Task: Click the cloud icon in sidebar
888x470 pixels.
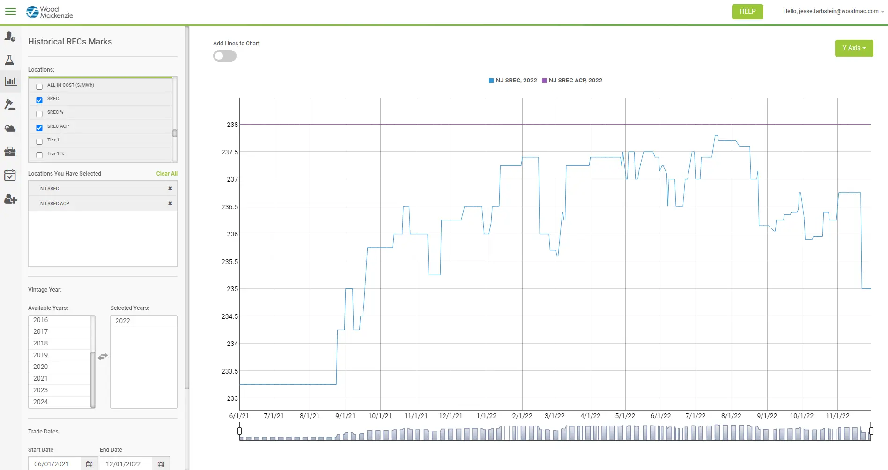Action: pyautogui.click(x=10, y=128)
